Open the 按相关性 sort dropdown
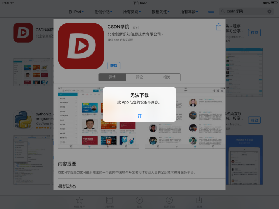The height and width of the screenshot is (209, 279). tap(160, 12)
